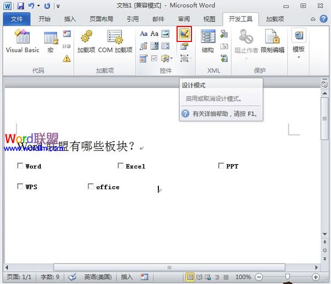This screenshot has width=331, height=284.
Task: Open the COM 加载项 dialog
Action: [x=115, y=41]
